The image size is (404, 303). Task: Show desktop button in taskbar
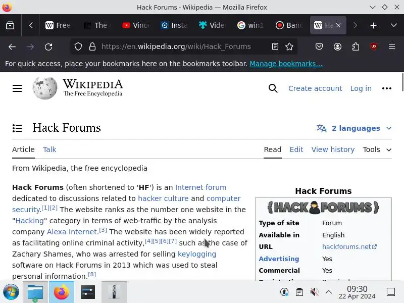(391, 292)
